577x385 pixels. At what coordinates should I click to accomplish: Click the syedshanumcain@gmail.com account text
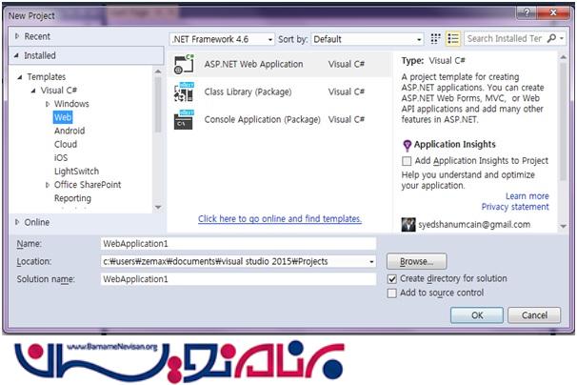pos(474,224)
